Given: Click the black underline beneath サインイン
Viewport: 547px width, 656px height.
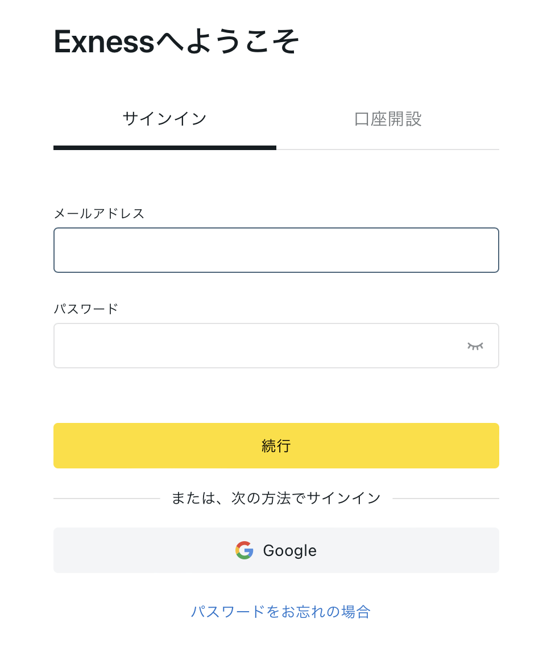Looking at the screenshot, I should pos(165,148).
